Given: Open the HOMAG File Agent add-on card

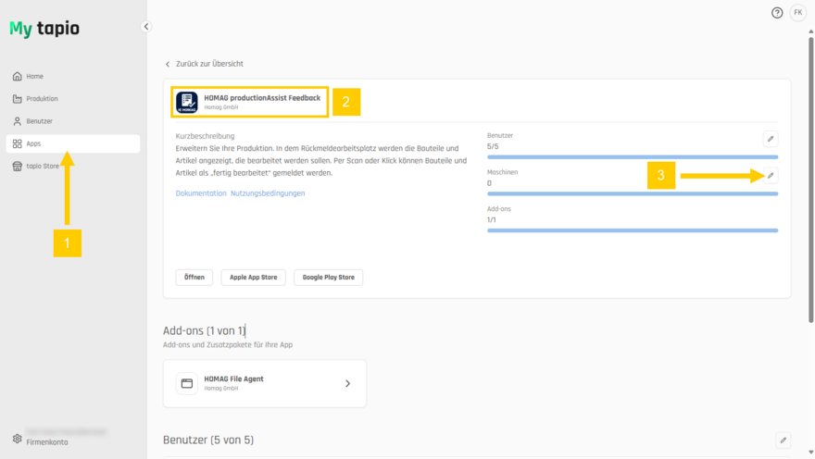Looking at the screenshot, I should (265, 384).
